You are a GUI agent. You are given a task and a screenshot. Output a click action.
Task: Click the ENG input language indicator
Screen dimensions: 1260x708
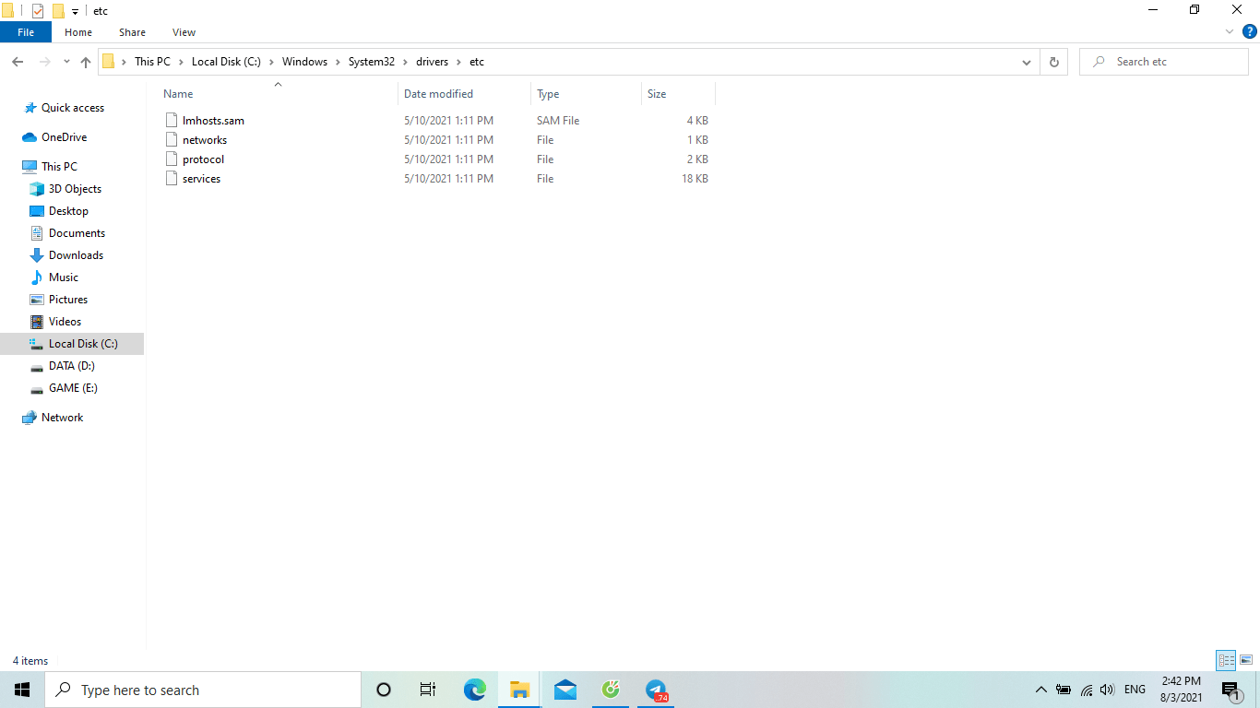1135,690
